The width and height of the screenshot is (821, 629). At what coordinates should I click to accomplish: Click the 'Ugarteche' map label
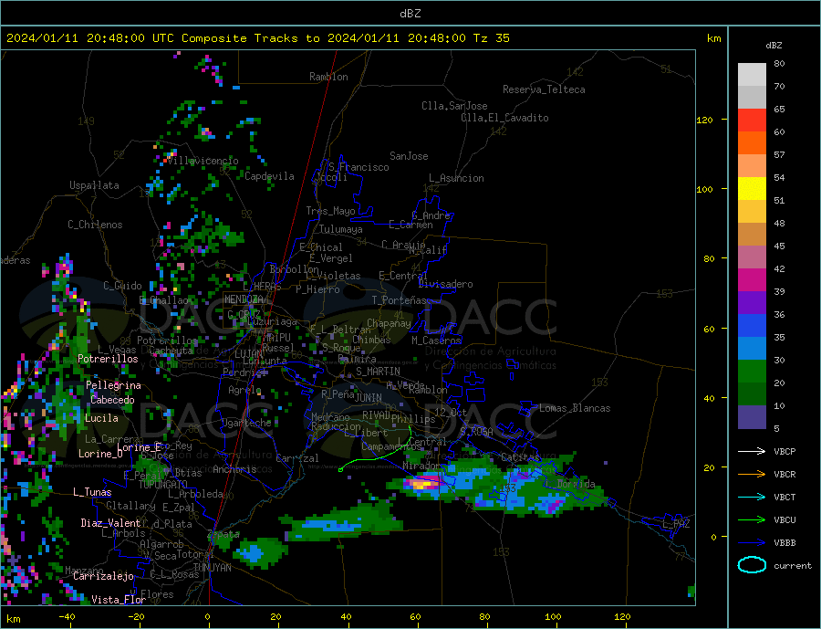tap(246, 423)
